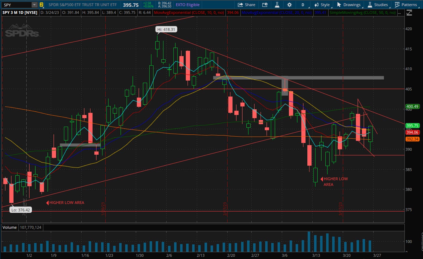
Task: Open the alert message icon beside Share
Action: (265, 5)
